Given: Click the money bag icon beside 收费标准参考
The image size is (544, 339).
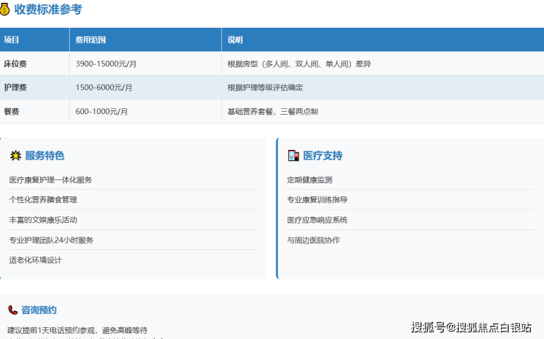Looking at the screenshot, I should pyautogui.click(x=6, y=10).
